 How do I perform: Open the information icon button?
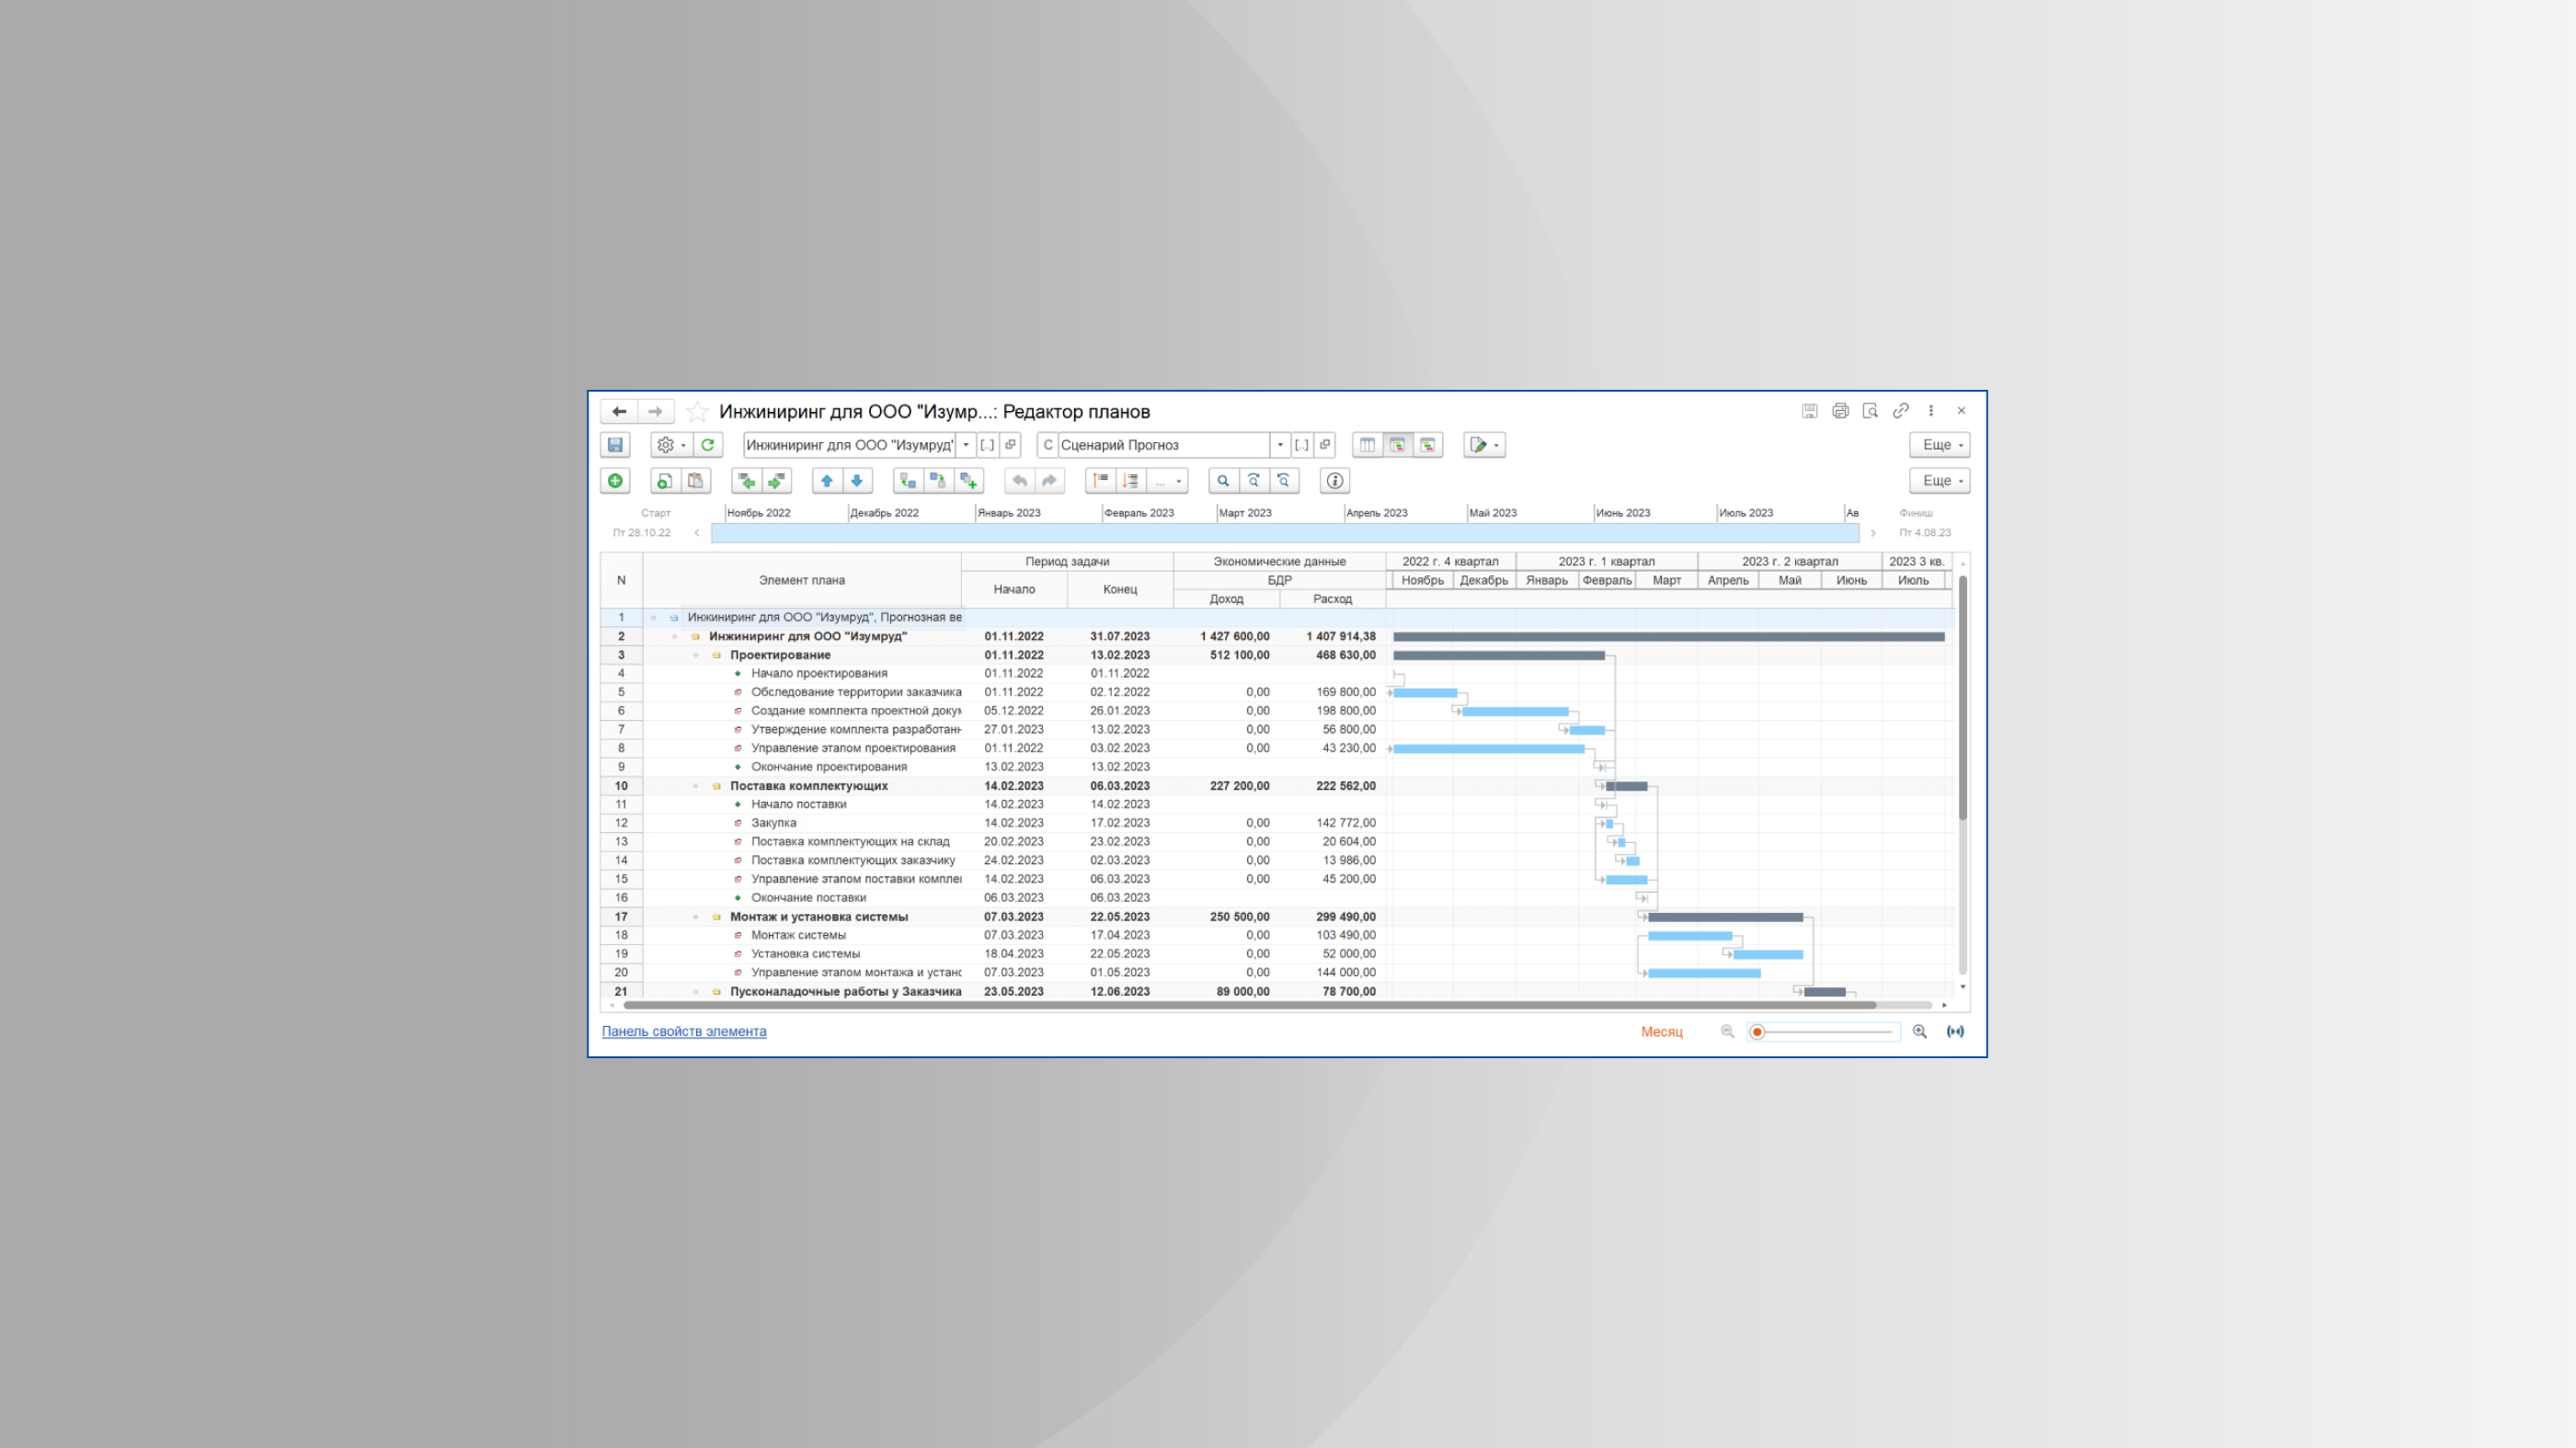click(x=1334, y=481)
